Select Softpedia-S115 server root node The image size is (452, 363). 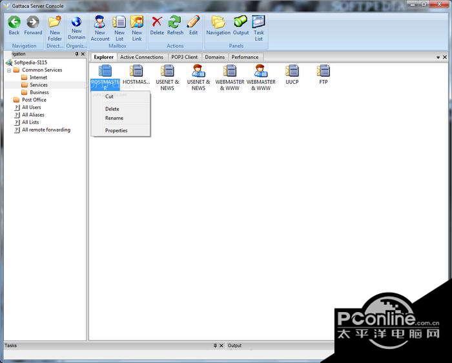point(30,63)
